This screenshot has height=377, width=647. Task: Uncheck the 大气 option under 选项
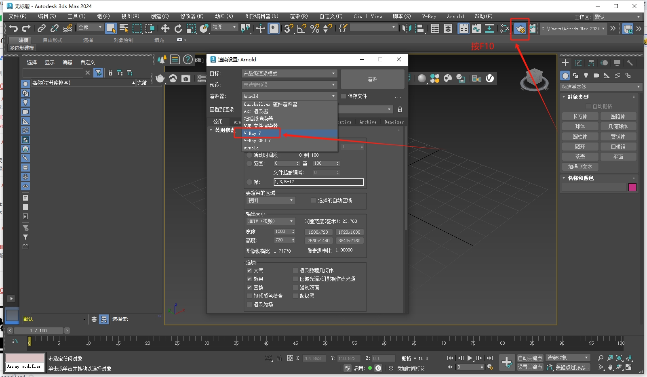point(250,270)
